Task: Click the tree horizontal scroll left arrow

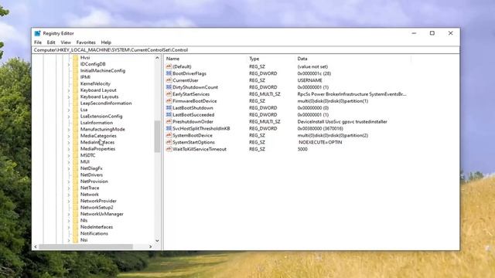Action: click(36, 246)
